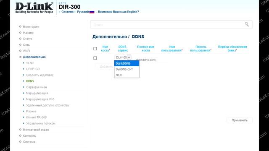
Task: Click the DDNS-сервис column header
Action: 123,49
